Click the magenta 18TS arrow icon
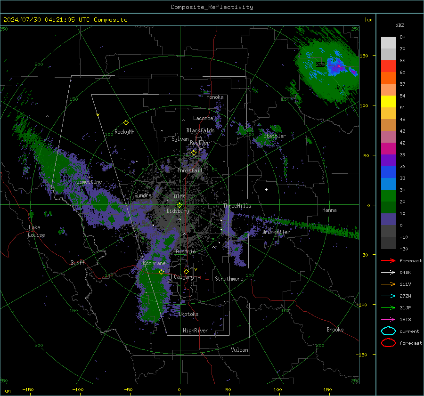This screenshot has height=396, width=424. (x=388, y=319)
